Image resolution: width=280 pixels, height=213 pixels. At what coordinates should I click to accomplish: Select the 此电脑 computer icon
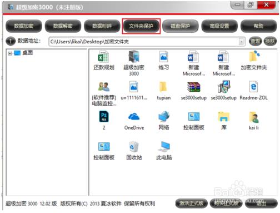click(x=164, y=147)
